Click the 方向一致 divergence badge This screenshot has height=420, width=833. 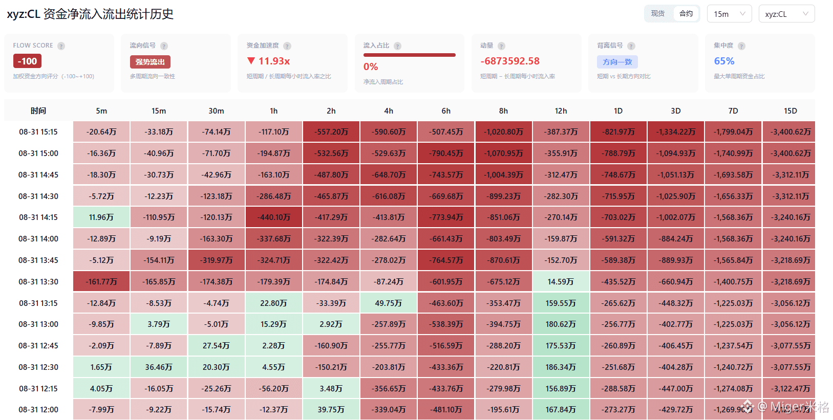coord(617,62)
